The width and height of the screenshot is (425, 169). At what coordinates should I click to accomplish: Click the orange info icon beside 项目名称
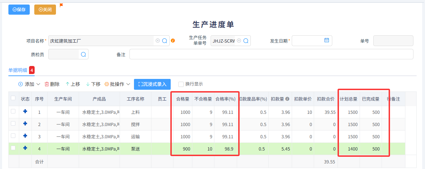tap(173, 41)
